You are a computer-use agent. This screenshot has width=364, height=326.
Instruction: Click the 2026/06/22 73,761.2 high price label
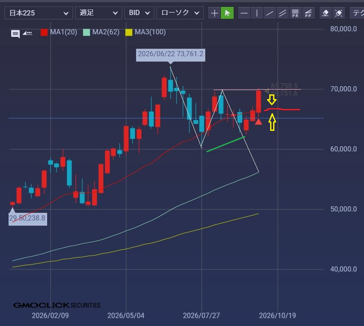(x=171, y=55)
